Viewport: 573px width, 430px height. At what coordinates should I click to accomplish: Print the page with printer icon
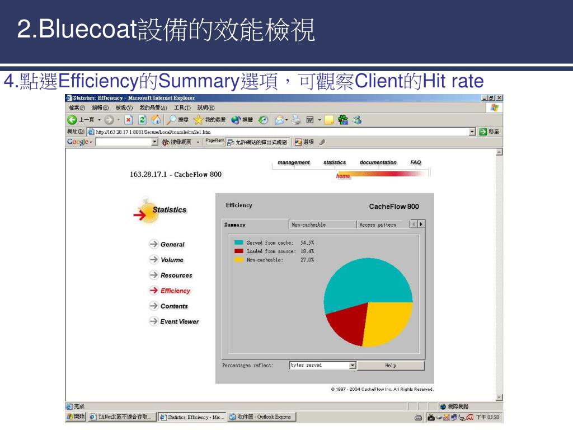[x=296, y=120]
